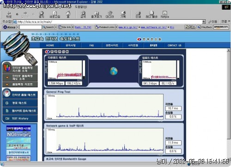
Task: Open the TEST History sidebar link
Action: [20, 119]
